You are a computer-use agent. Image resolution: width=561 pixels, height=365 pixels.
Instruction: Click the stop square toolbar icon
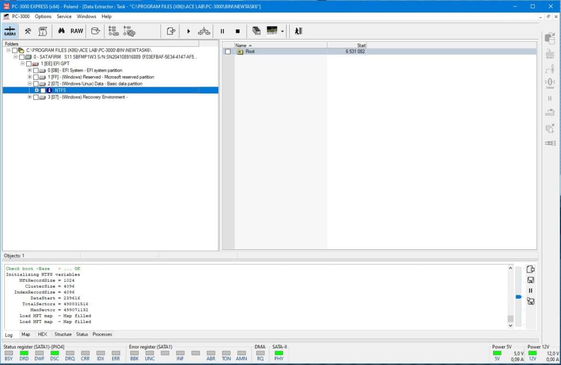click(237, 31)
